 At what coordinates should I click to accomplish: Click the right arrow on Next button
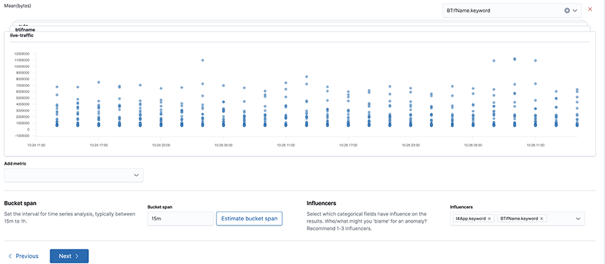[x=77, y=256]
